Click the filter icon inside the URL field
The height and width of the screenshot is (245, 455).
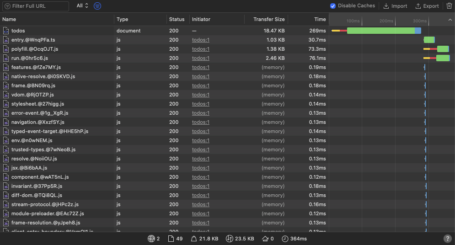[x=8, y=6]
